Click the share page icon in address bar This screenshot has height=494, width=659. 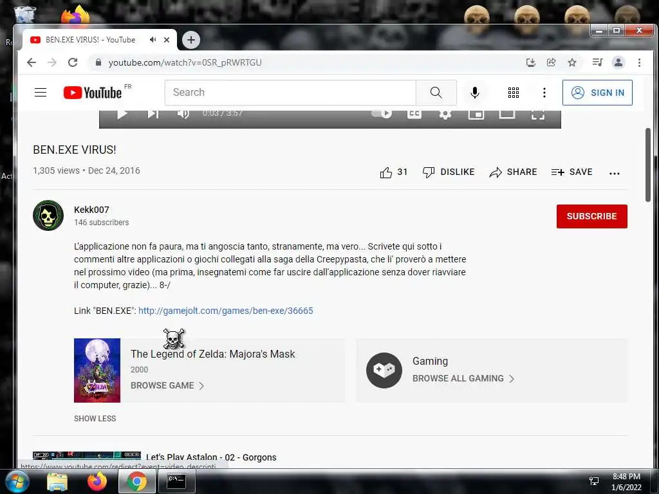click(x=552, y=62)
